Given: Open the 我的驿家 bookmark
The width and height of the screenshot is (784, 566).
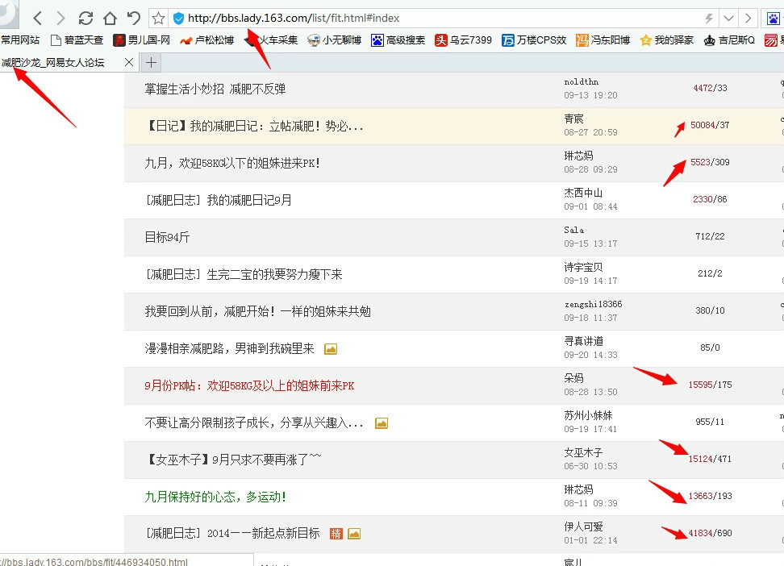Looking at the screenshot, I should point(666,40).
